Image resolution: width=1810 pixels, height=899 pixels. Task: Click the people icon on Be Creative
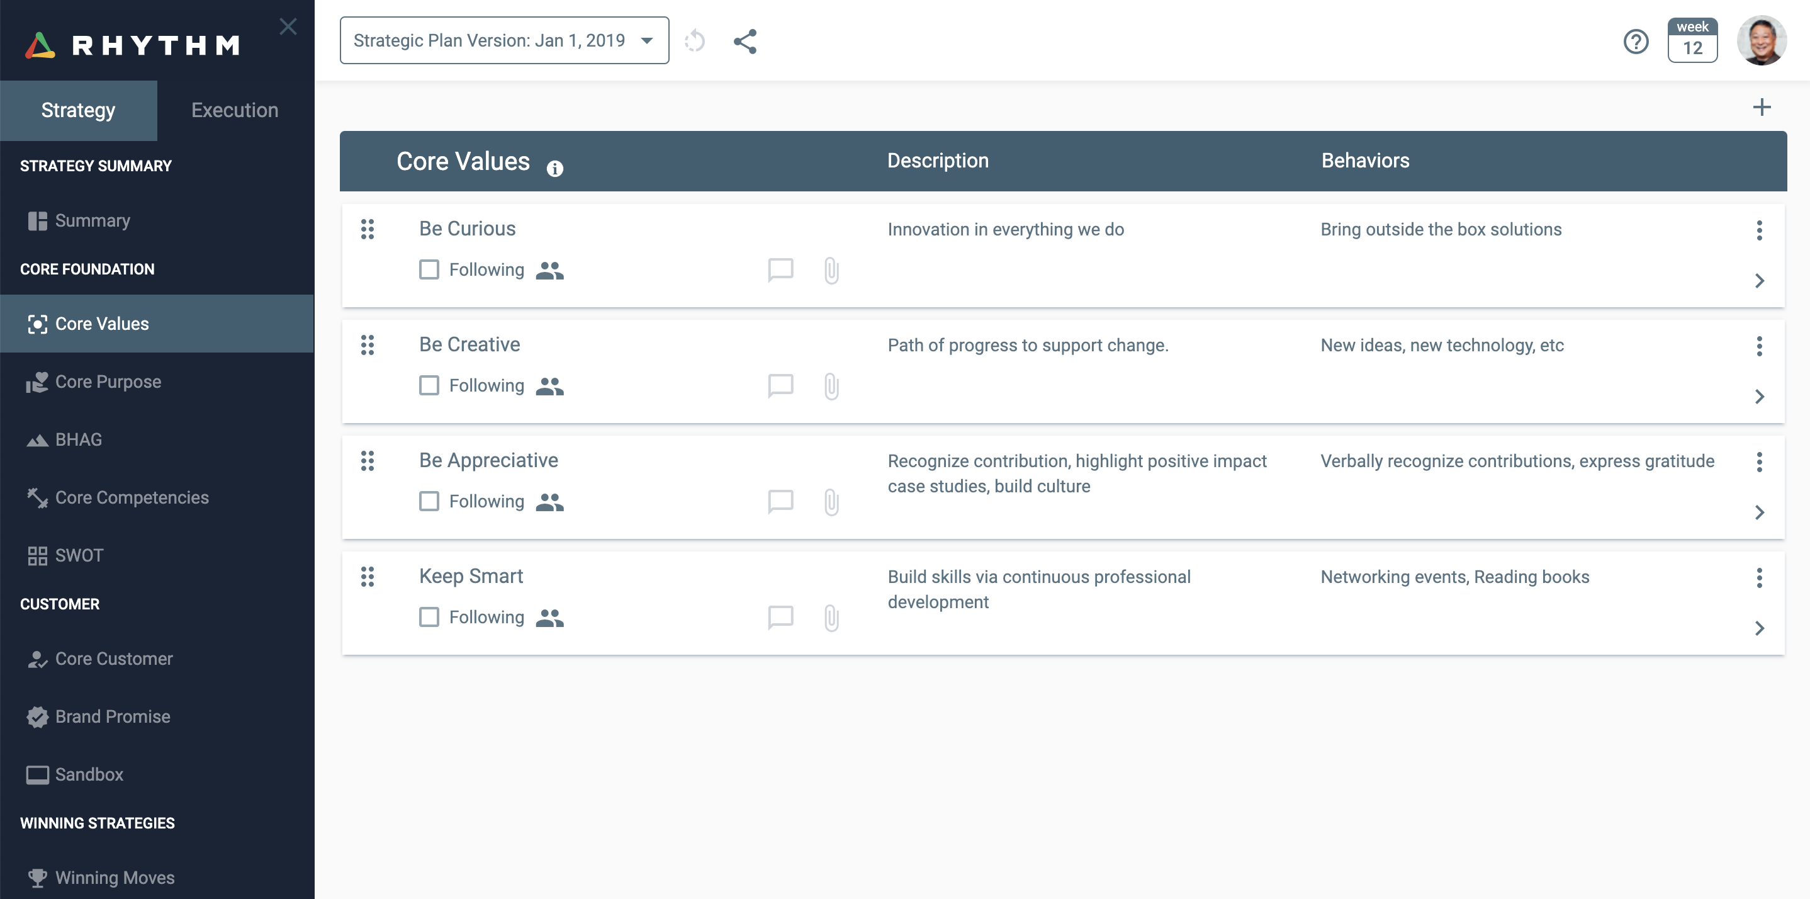(549, 386)
